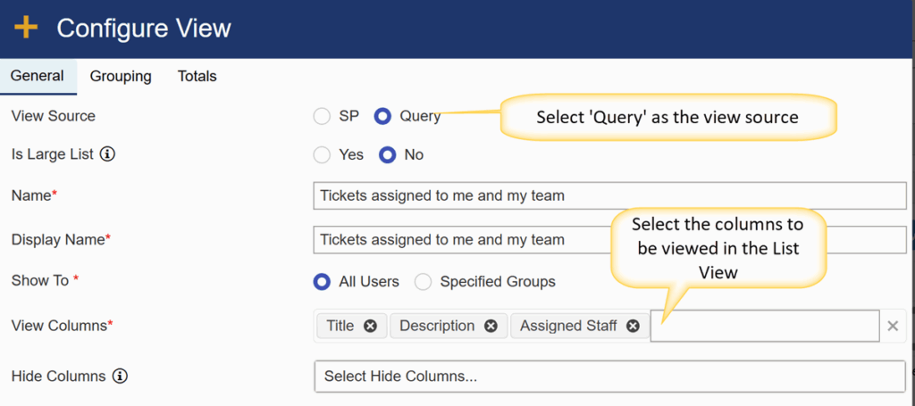Click the yellow plus icon beside Configure View
The height and width of the screenshot is (406, 915).
(26, 28)
